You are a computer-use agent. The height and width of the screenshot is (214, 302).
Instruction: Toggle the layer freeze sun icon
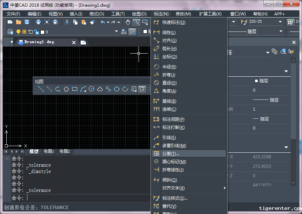pyautogui.click(x=24, y=32)
